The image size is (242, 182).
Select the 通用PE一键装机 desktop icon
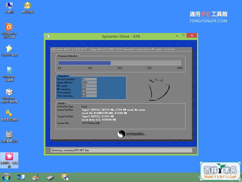tap(9, 160)
